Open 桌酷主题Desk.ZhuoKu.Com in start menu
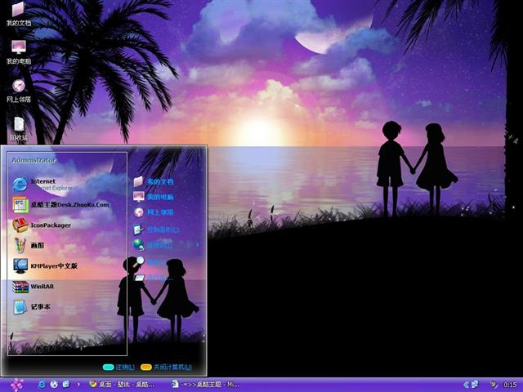The image size is (523, 392). [x=61, y=205]
